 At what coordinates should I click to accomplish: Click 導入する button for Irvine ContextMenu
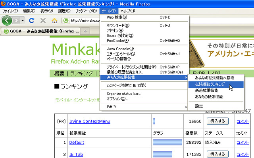tap(217, 121)
